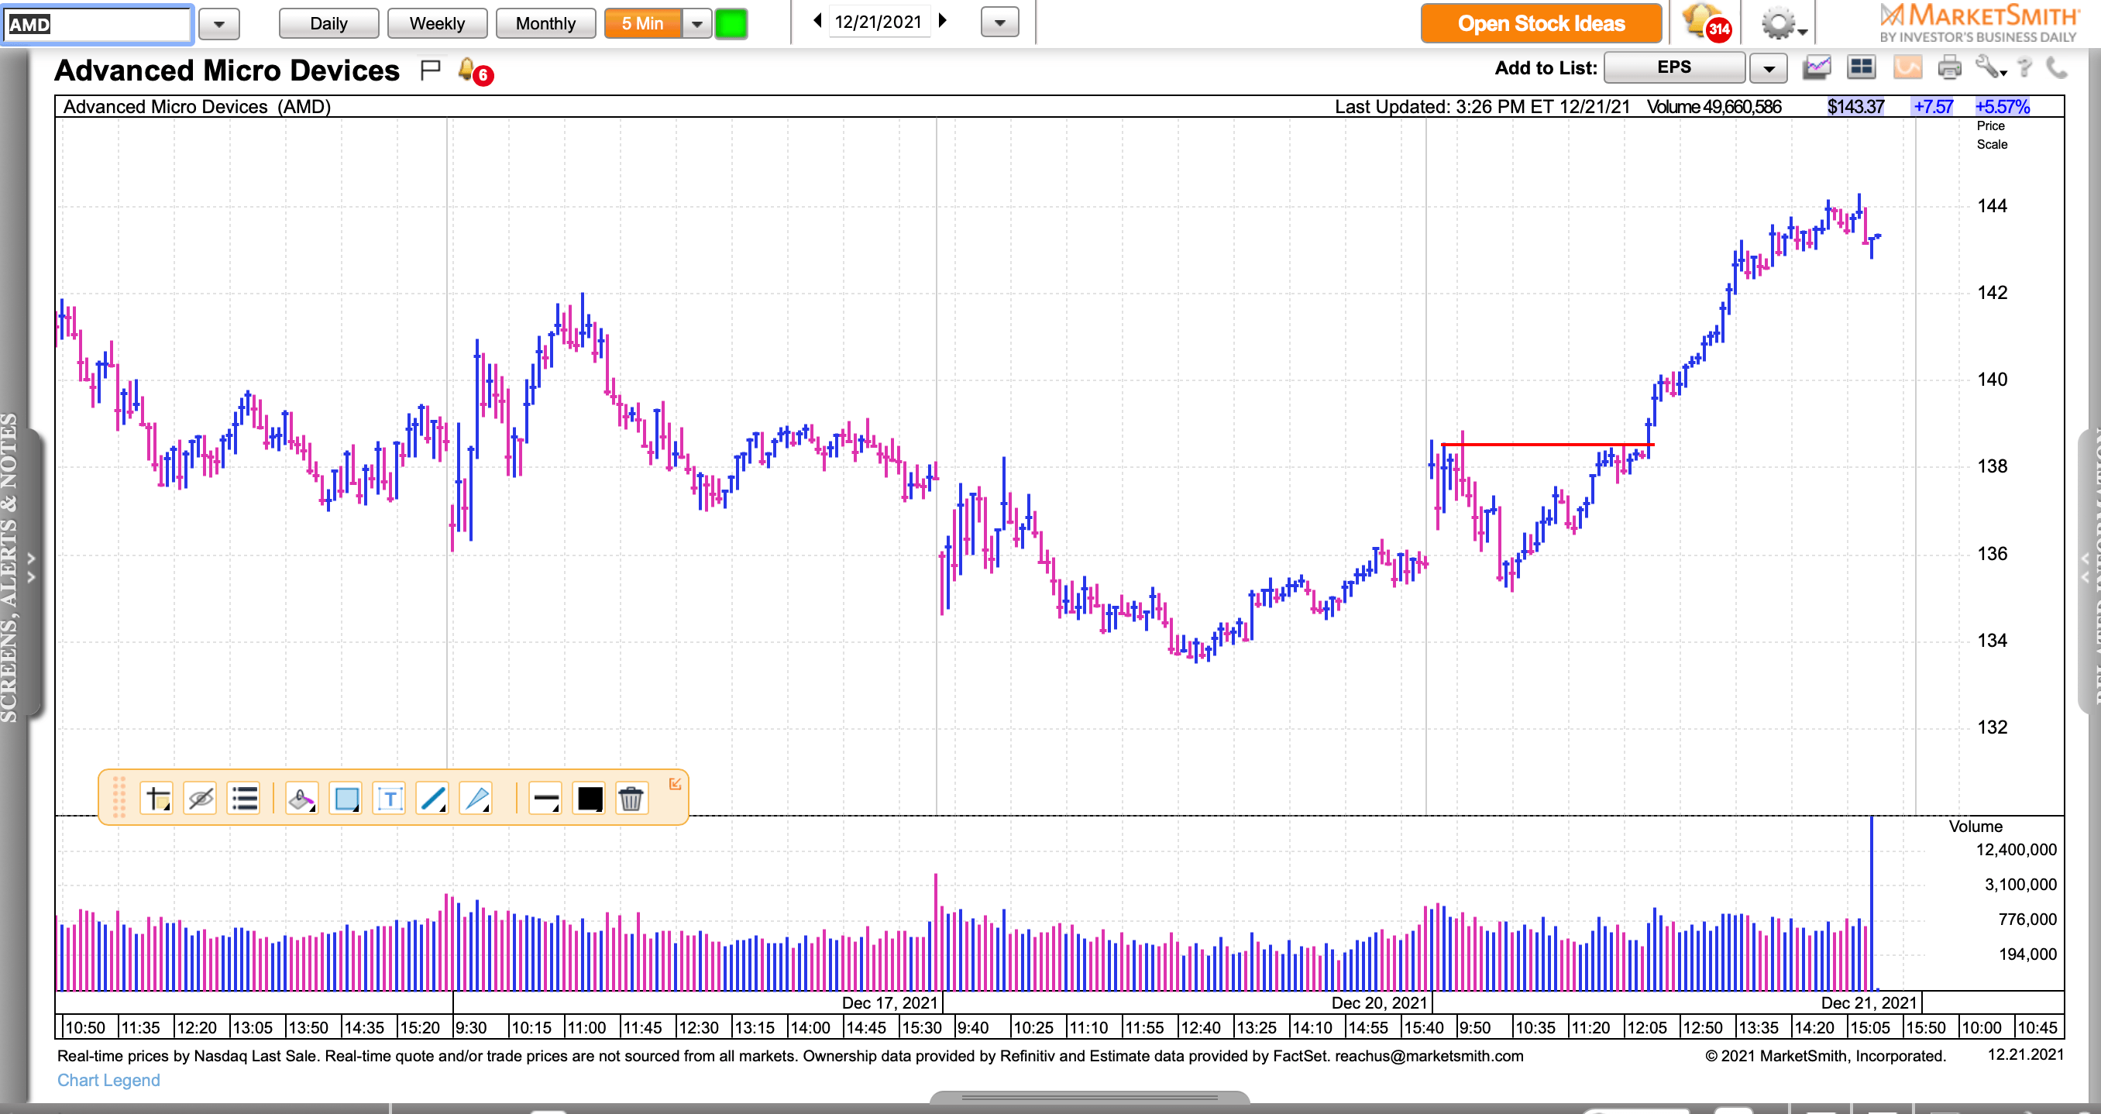Open the date picker dropdown
Image resolution: width=2101 pixels, height=1114 pixels.
click(x=1000, y=22)
